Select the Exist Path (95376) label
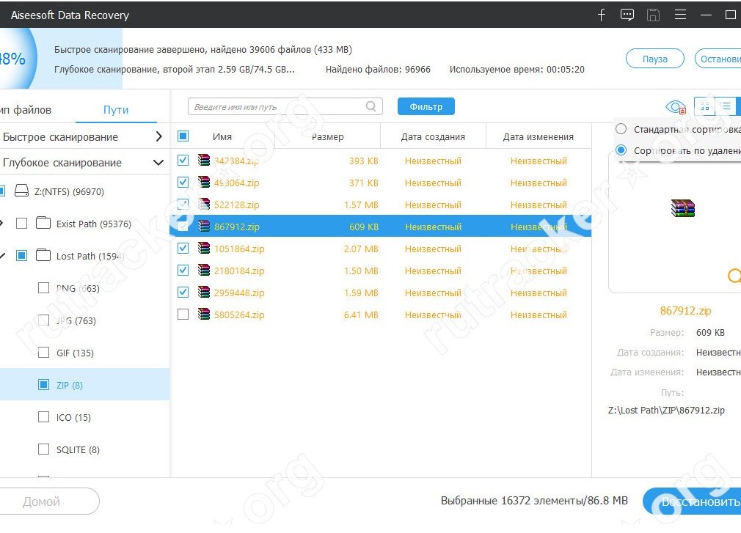Screen dimensions: 741x533 point(94,224)
